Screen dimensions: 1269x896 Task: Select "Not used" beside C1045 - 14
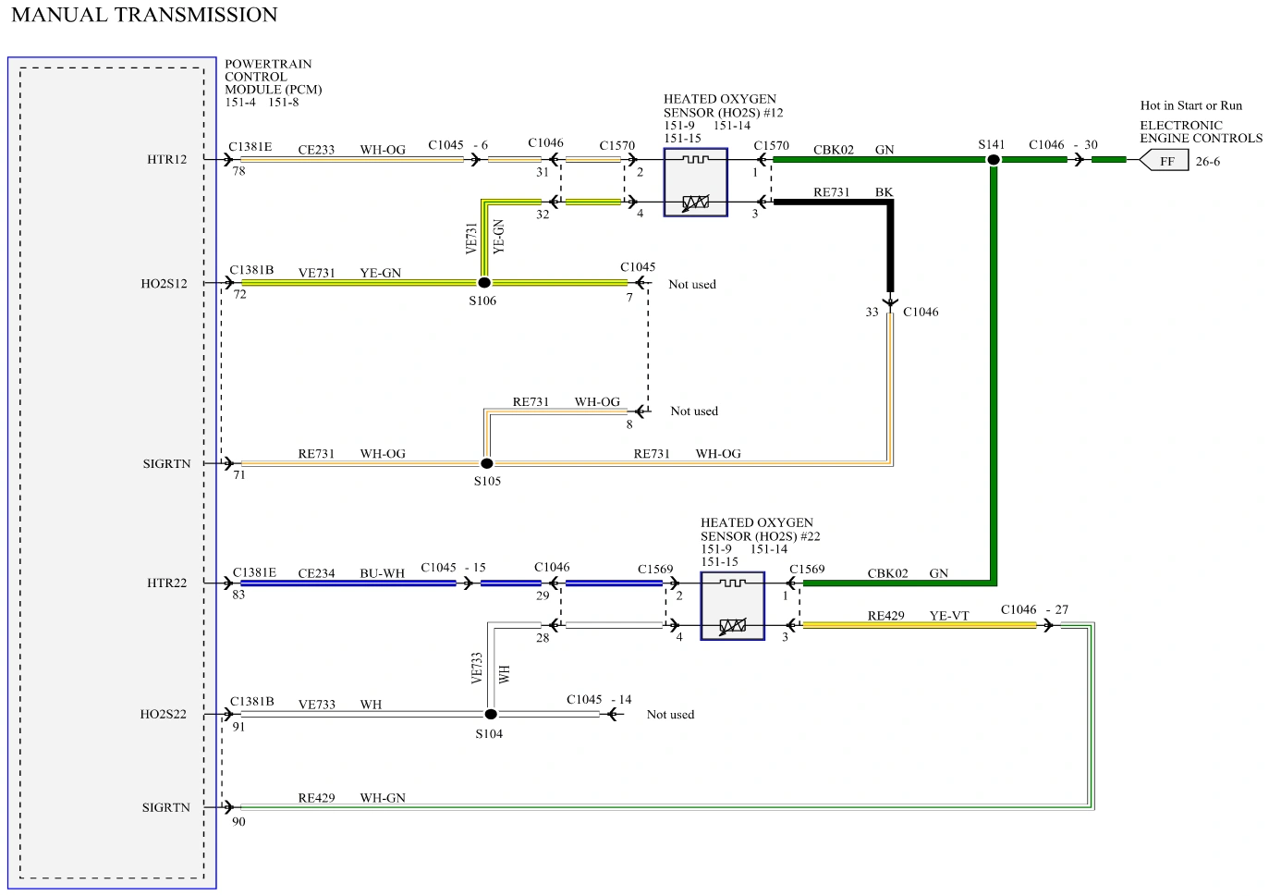click(671, 715)
